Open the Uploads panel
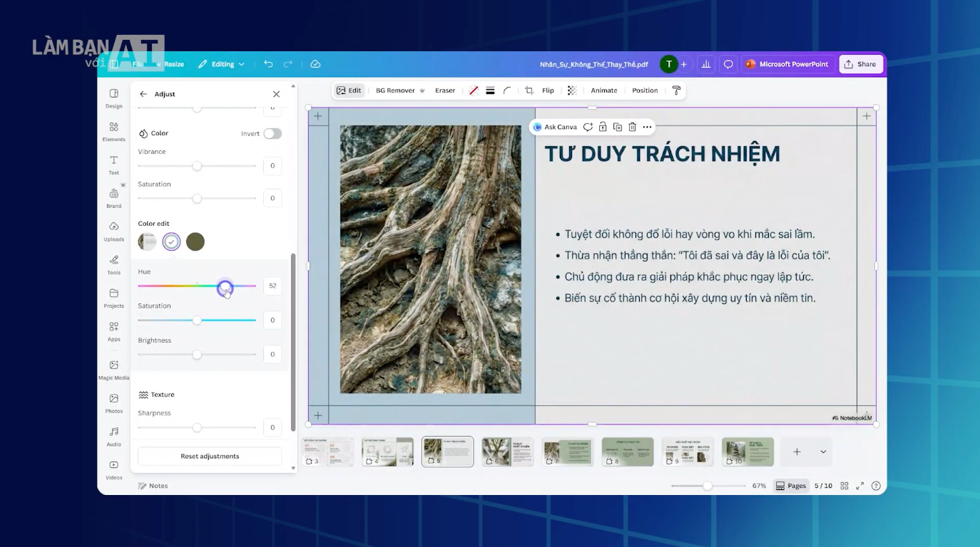This screenshot has width=980, height=547. click(x=113, y=232)
